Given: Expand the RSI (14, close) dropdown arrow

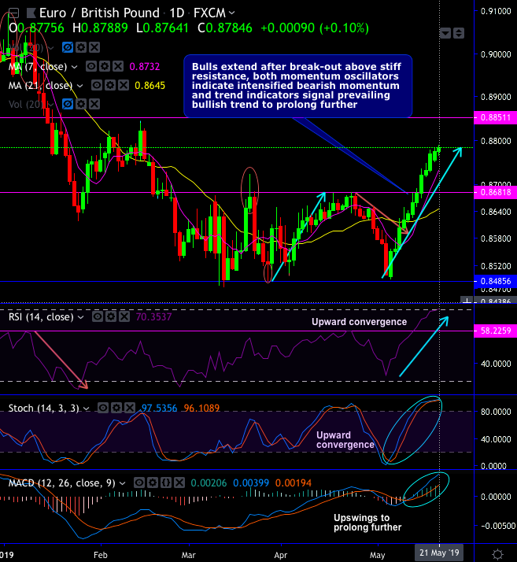Looking at the screenshot, I should (81, 317).
